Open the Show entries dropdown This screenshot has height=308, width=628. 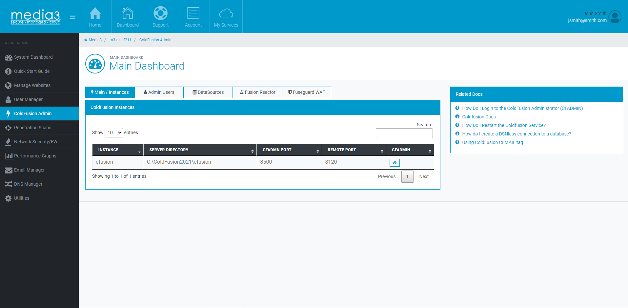(114, 133)
